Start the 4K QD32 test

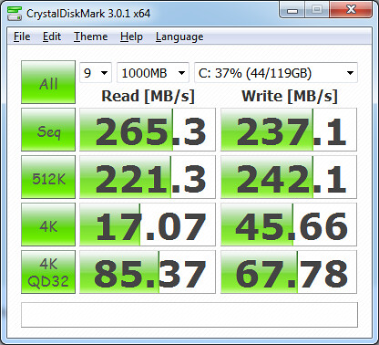coord(48,272)
